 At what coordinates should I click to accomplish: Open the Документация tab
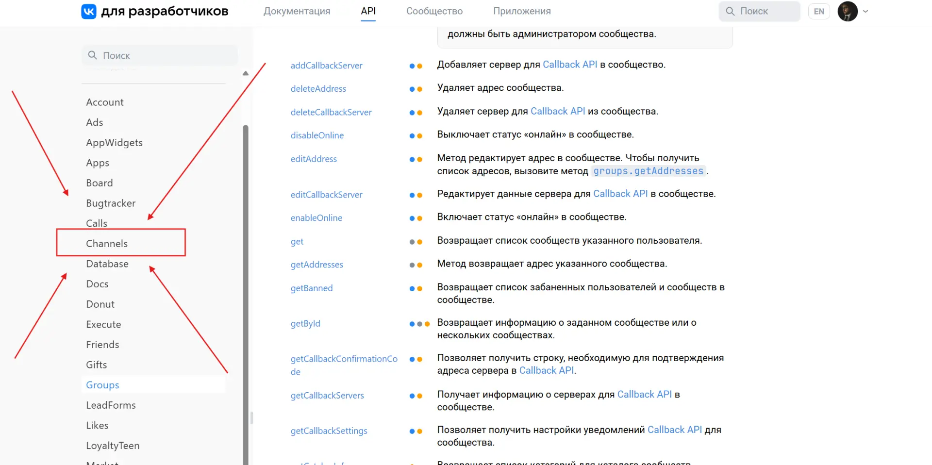[297, 11]
